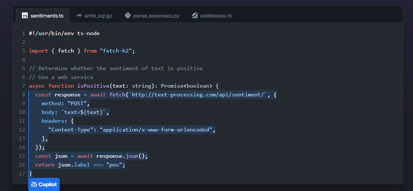The width and height of the screenshot is (413, 191).
Task: Click the "fetch-h2" import string
Action: pyautogui.click(x=116, y=51)
